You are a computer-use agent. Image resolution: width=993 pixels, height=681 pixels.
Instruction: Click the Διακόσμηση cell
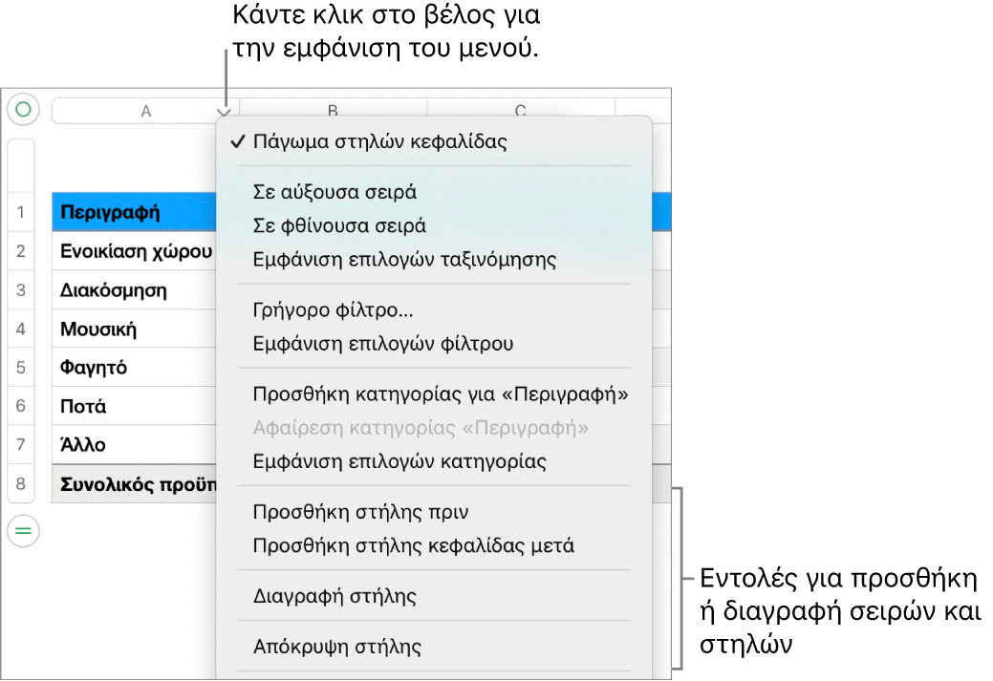click(x=134, y=290)
